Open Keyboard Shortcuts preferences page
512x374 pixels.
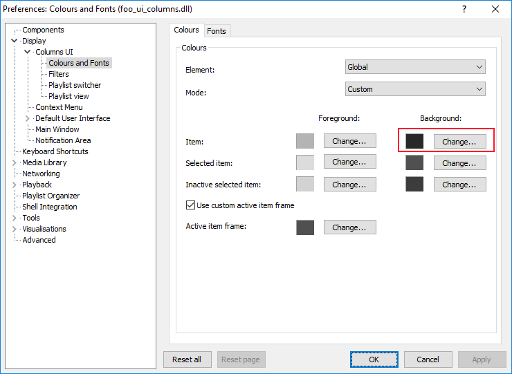point(55,151)
